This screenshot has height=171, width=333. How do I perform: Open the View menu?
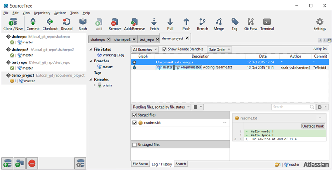26,13
